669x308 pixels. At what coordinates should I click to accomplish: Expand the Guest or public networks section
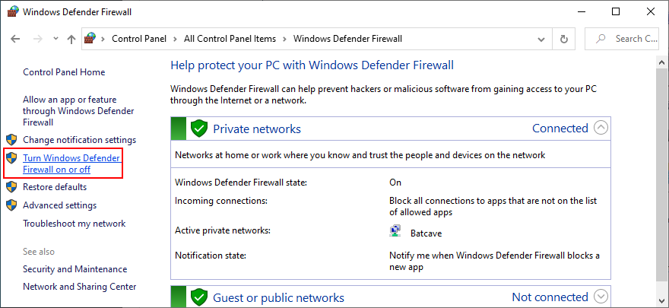[x=601, y=297]
